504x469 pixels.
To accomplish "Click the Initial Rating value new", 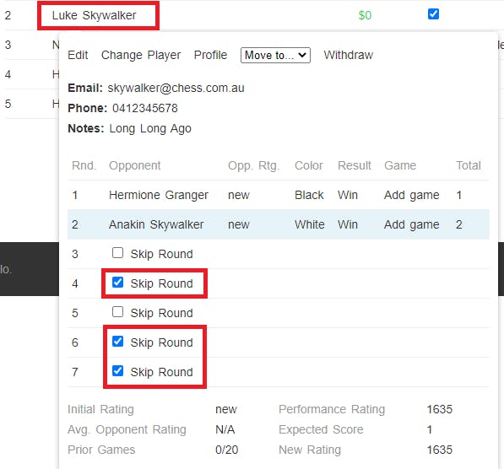I will [x=226, y=409].
